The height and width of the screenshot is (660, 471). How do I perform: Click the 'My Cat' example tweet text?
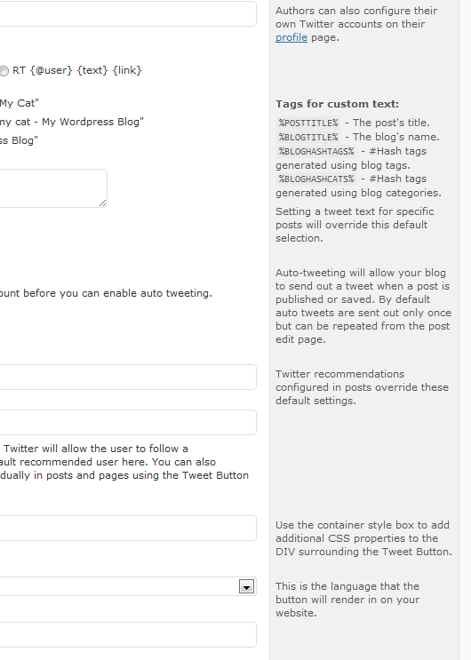(x=20, y=103)
